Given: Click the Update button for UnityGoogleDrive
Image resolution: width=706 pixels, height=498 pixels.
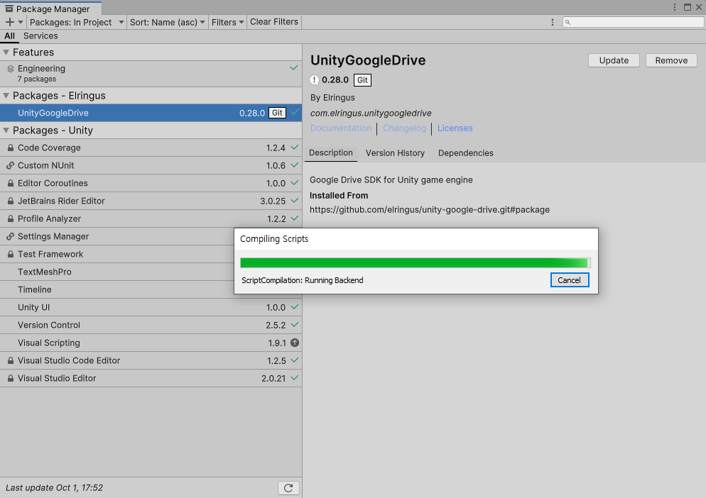Looking at the screenshot, I should point(614,60).
